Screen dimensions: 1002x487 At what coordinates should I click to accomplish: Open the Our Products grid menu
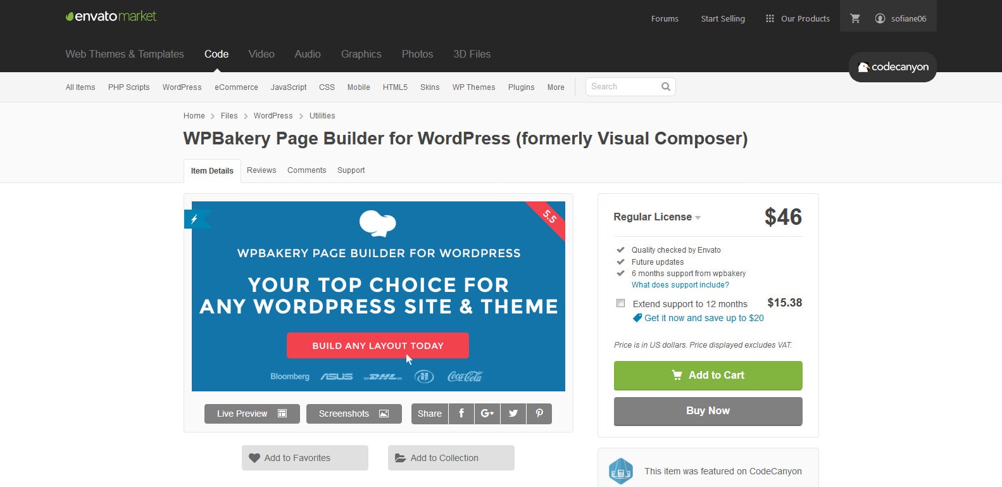pos(798,18)
